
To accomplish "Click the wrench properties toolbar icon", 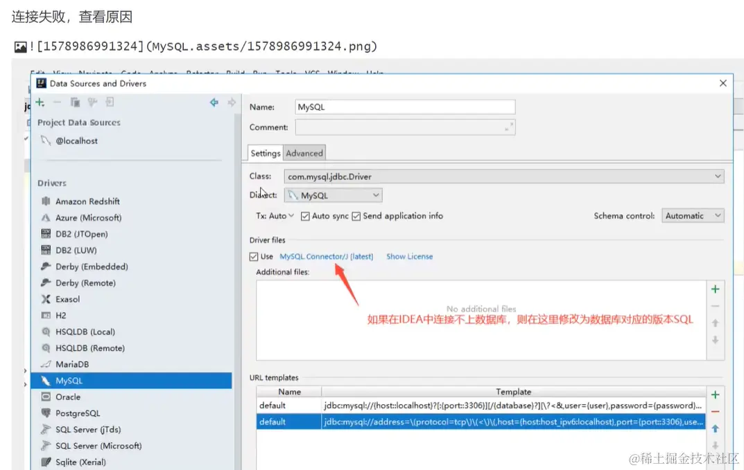I will pyautogui.click(x=92, y=102).
